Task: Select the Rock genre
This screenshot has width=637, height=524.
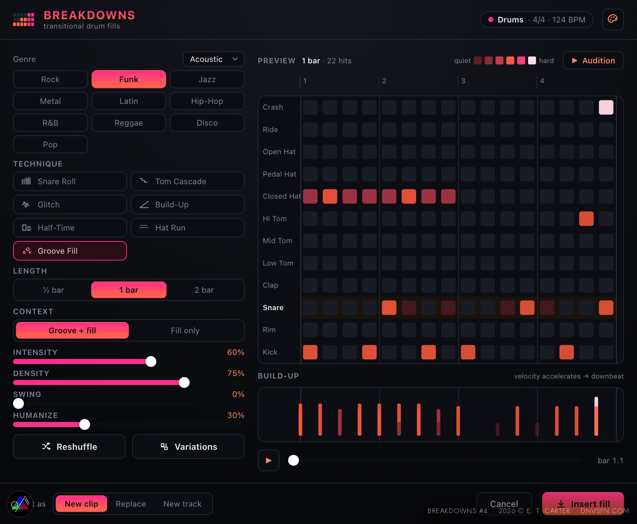Action: click(50, 79)
